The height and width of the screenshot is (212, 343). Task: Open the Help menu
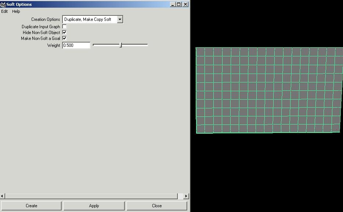tap(16, 11)
